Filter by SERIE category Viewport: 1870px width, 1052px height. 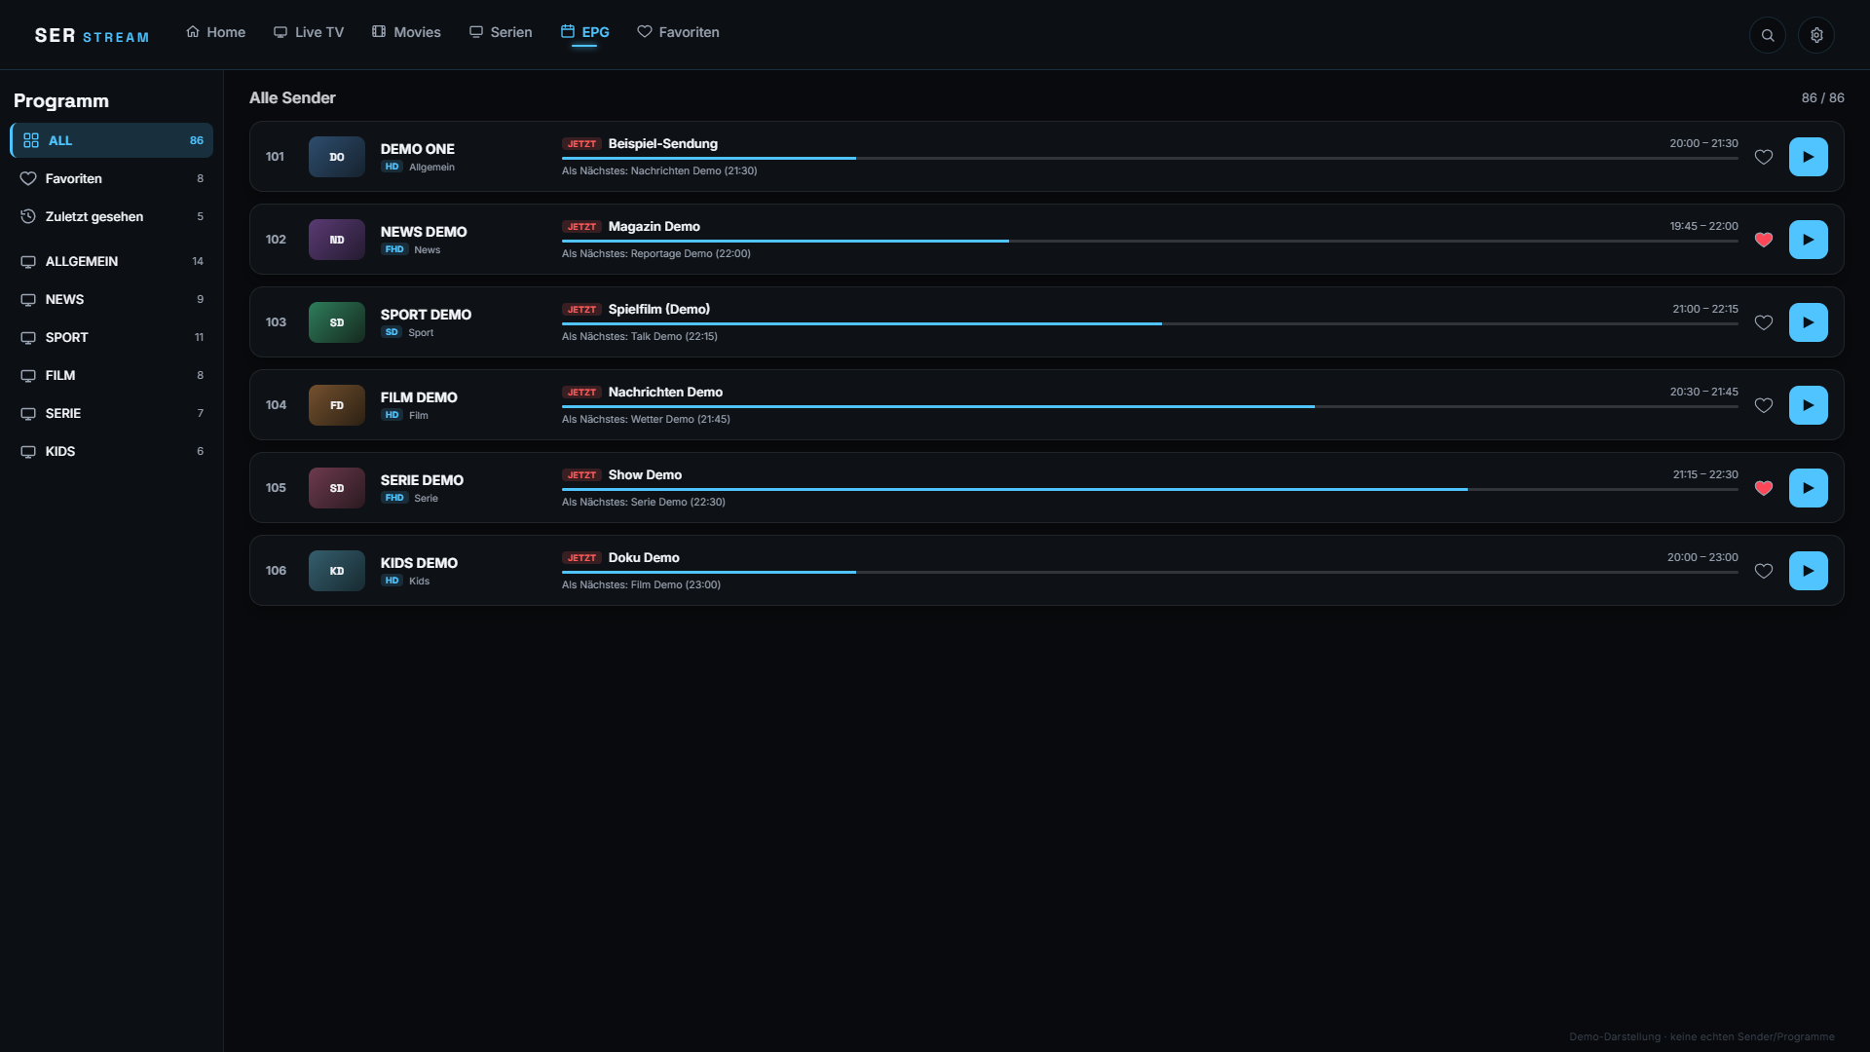tap(112, 413)
